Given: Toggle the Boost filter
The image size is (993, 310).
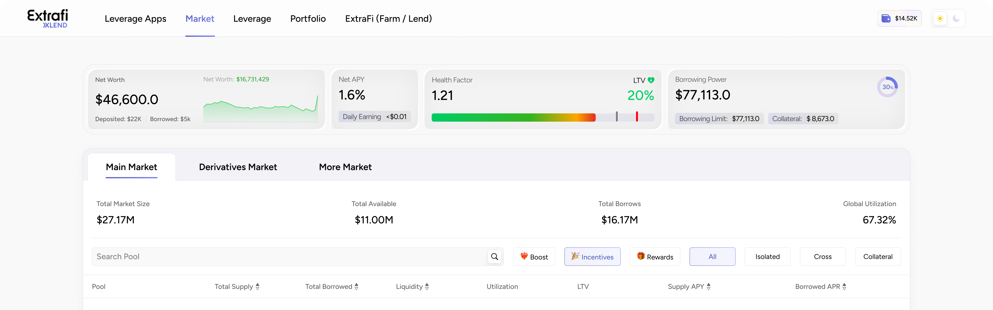Looking at the screenshot, I should [x=534, y=257].
